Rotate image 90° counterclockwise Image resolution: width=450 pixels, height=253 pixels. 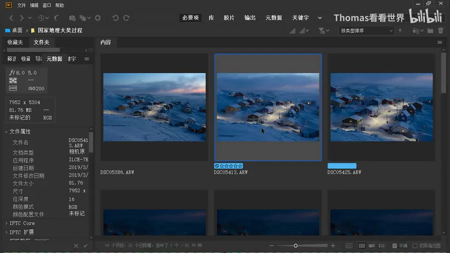115,18
